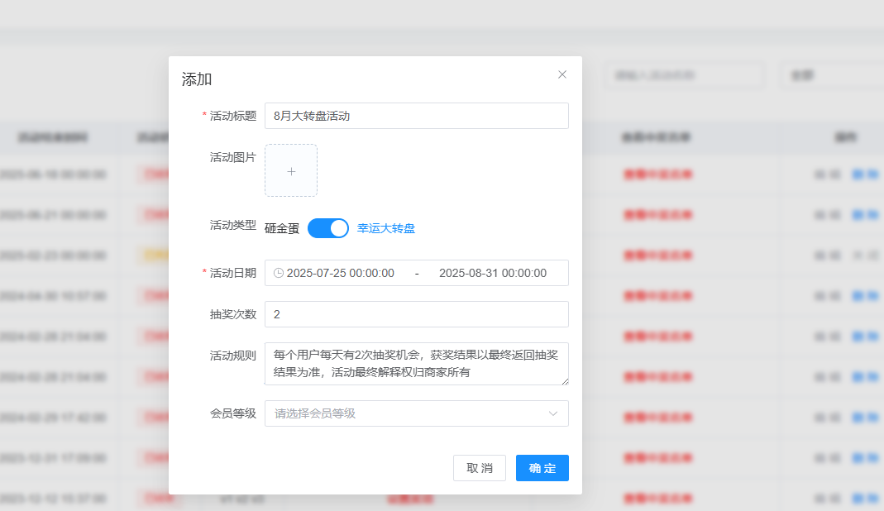This screenshot has width=884, height=511.
Task: Click the 添加 dialog title
Action: point(197,79)
